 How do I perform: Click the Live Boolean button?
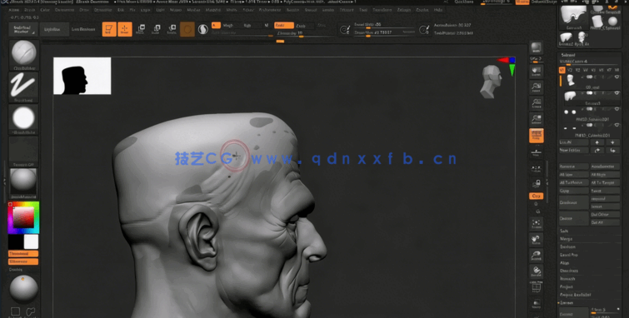point(83,29)
